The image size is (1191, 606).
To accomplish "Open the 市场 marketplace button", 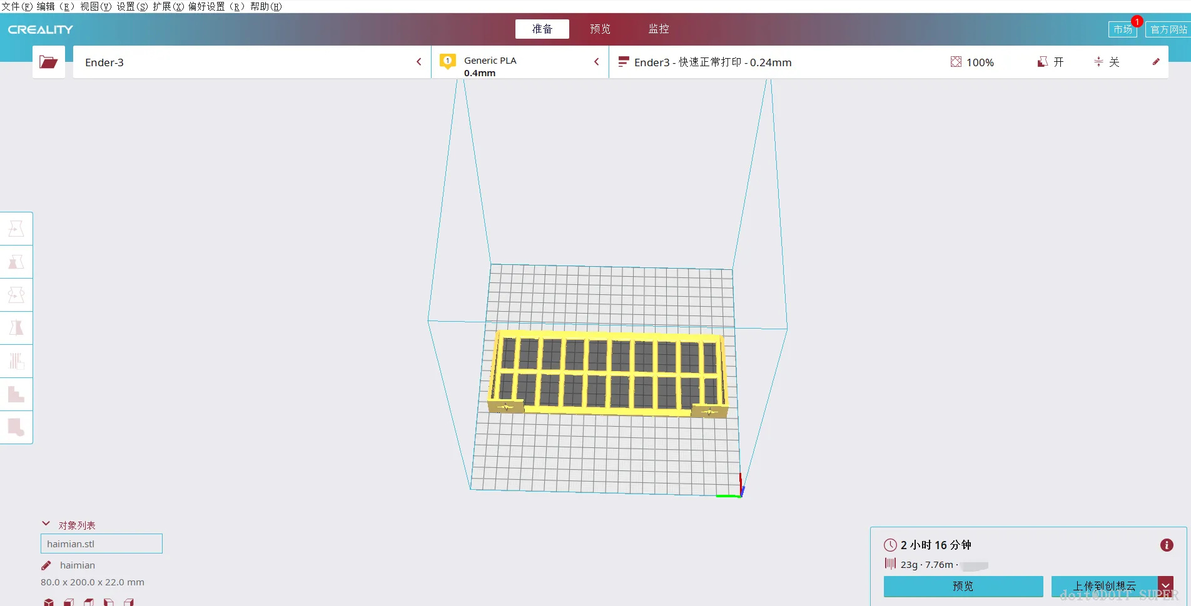I will (x=1123, y=29).
